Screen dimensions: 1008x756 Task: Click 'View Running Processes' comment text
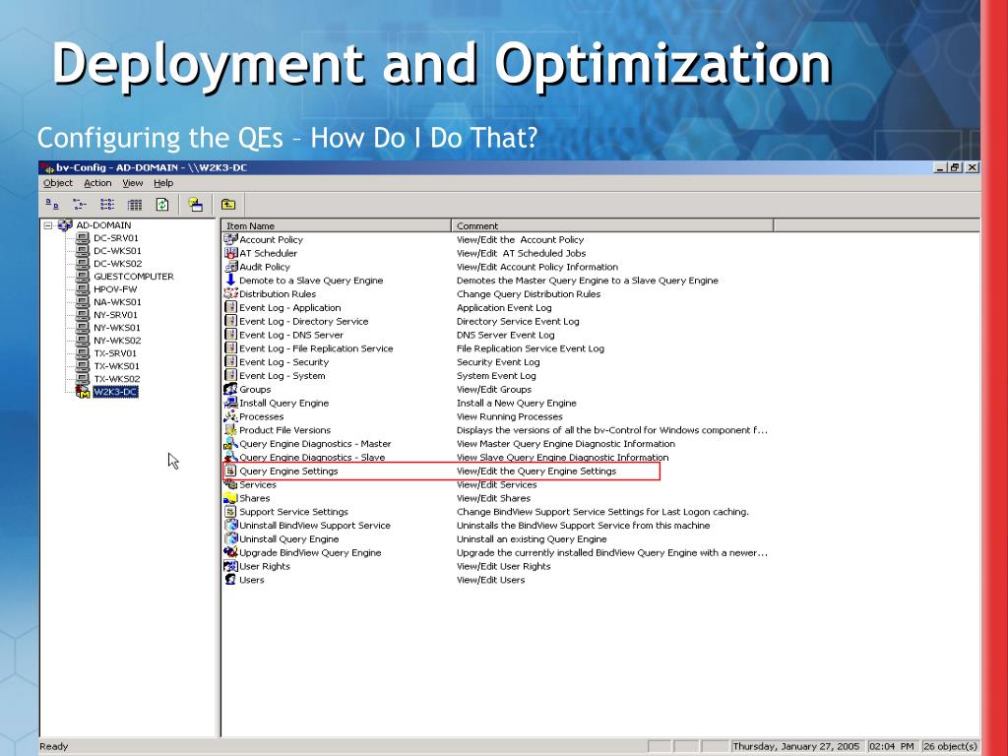coord(509,416)
